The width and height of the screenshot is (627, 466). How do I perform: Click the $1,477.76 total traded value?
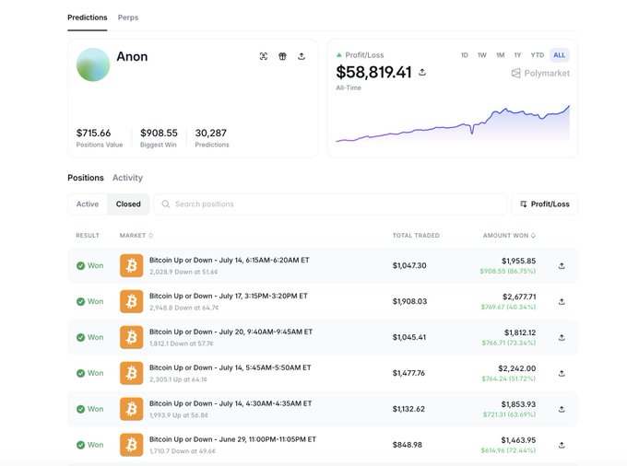coord(408,373)
